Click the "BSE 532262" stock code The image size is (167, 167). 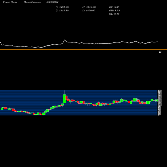click(x=52, y=2)
